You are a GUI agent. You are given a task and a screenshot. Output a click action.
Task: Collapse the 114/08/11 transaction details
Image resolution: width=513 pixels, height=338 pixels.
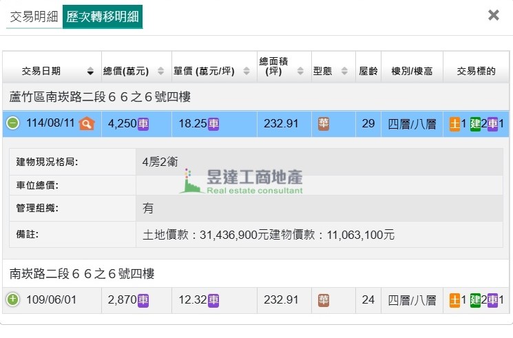point(13,124)
